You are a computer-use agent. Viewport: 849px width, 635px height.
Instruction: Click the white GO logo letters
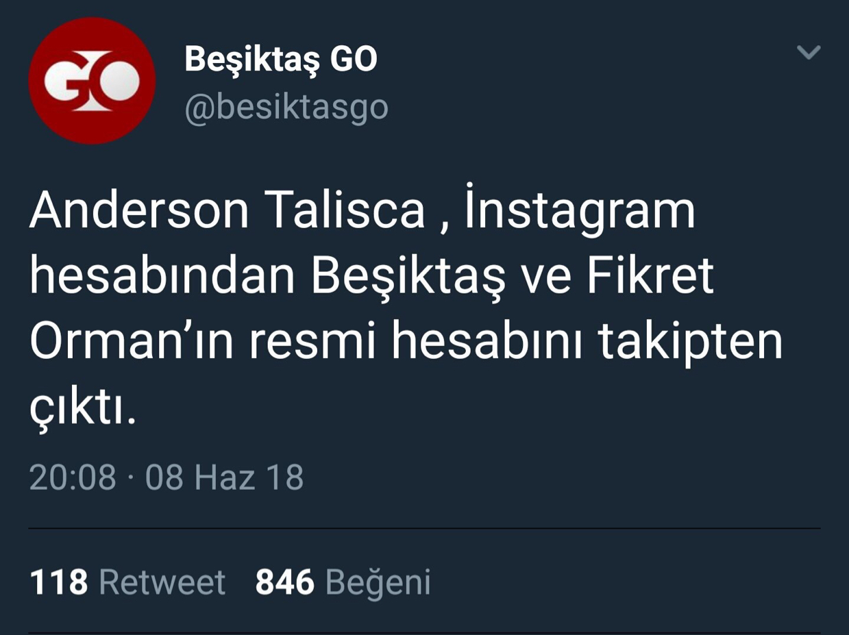93,82
